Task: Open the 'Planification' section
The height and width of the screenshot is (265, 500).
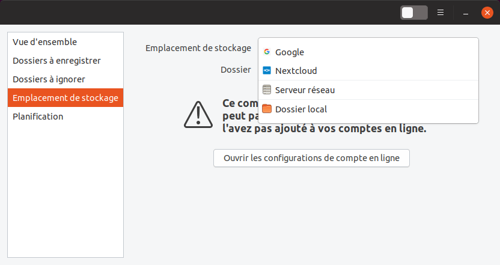Action: pos(38,117)
